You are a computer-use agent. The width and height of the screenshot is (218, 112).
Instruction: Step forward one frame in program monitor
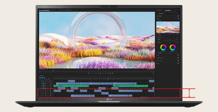tap(103, 73)
